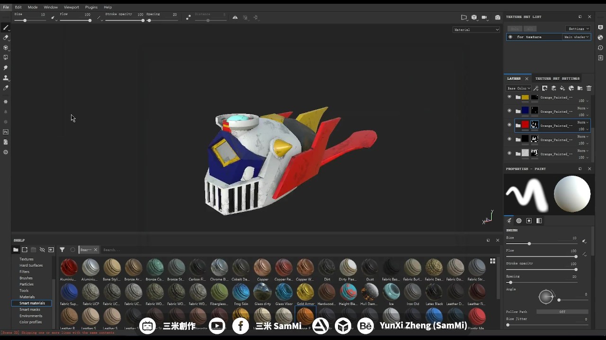Open the Base Color channel dropdown
606x340 pixels.
519,88
